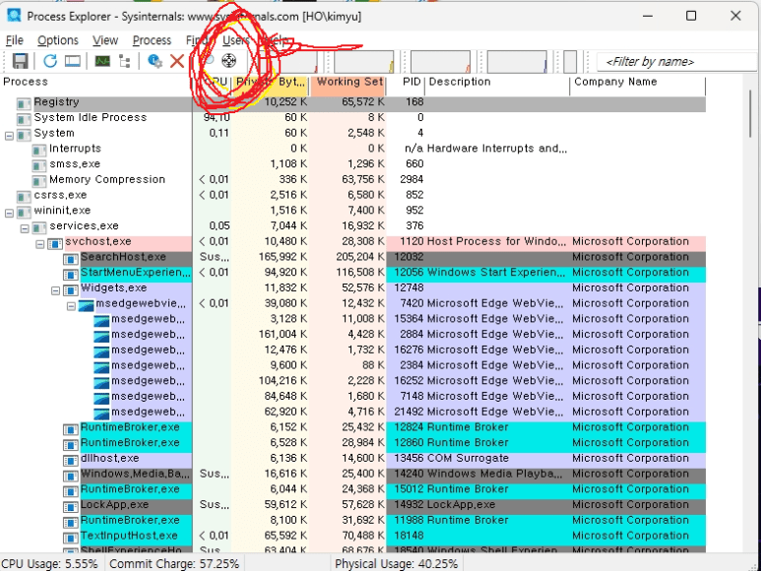This screenshot has height=571, width=761.
Task: Select the RuntimeBroker.exe row with PID 15012
Action: [353, 489]
